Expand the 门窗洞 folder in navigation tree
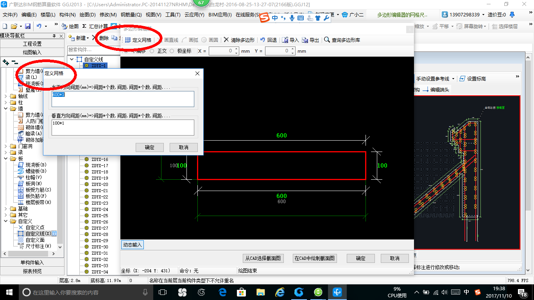Screen dimensions: 534x300 [5, 146]
